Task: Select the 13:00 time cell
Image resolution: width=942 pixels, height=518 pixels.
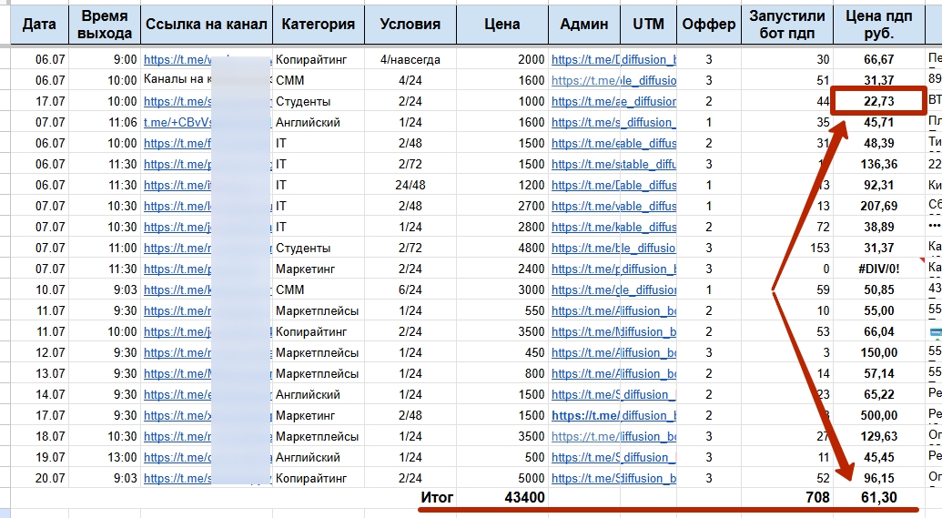Action: click(x=105, y=457)
